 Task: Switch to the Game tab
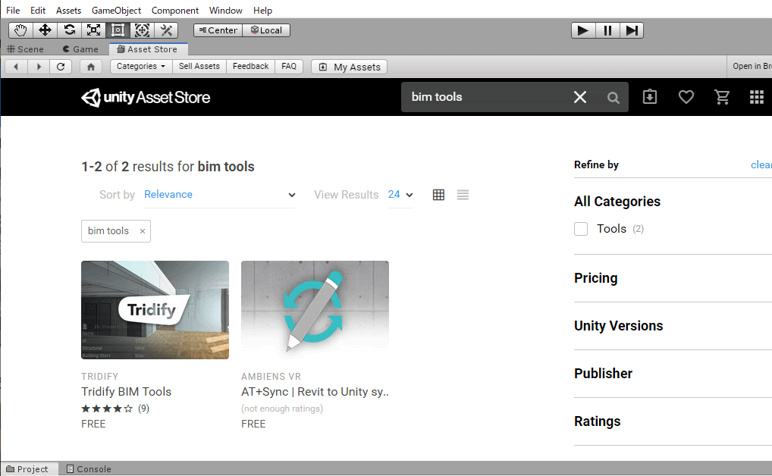[80, 49]
